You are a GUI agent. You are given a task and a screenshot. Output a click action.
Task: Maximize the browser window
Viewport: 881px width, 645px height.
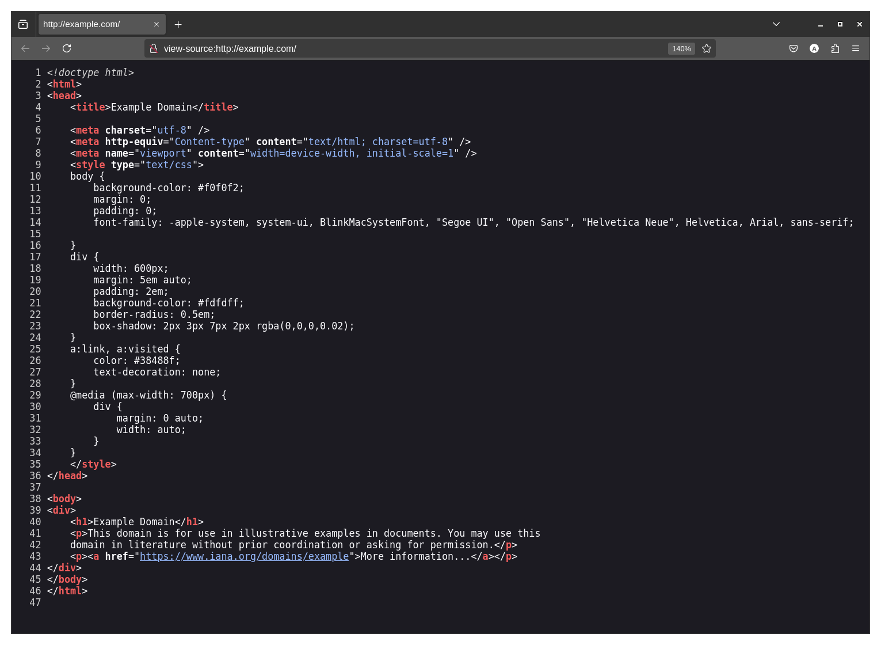click(x=840, y=24)
